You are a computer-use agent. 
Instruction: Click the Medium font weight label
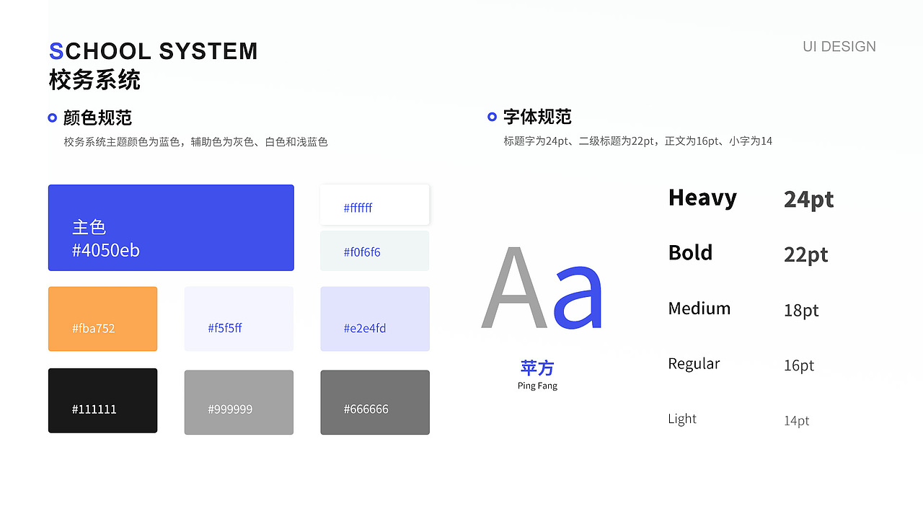(x=699, y=309)
